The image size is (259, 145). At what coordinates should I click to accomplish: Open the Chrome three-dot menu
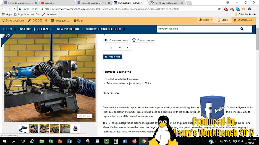(x=255, y=9)
